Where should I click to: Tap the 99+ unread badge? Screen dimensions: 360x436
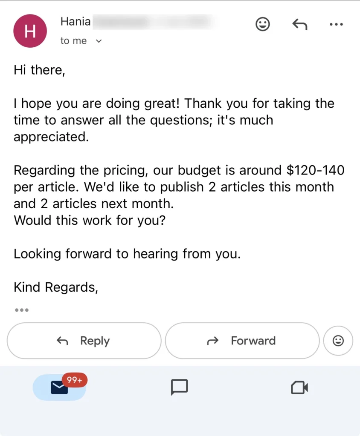[x=75, y=380]
